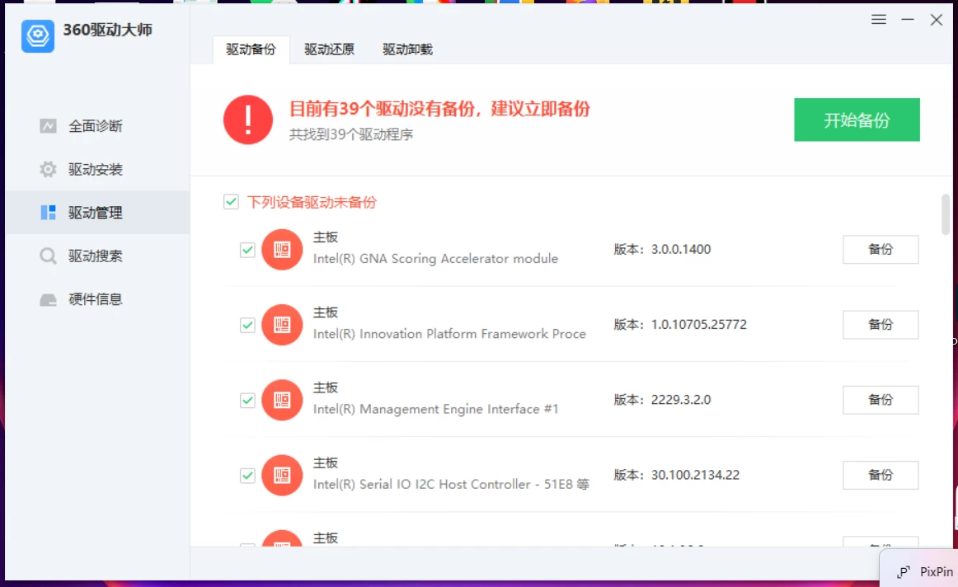Screen dimensions: 958x587
Task: Click version text 1.0.10705.25772
Action: [699, 324]
